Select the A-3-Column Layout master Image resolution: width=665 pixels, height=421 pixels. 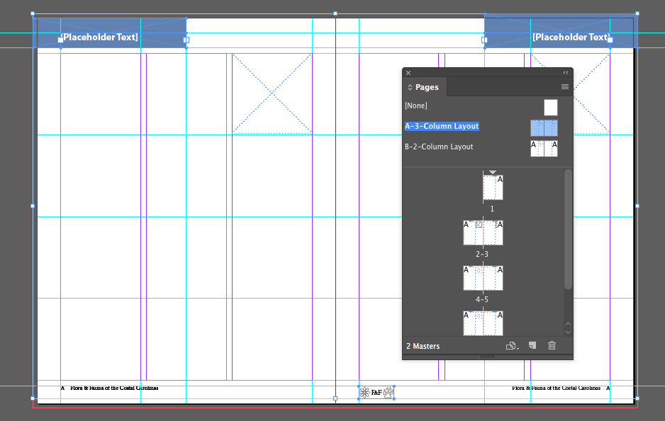pos(481,127)
